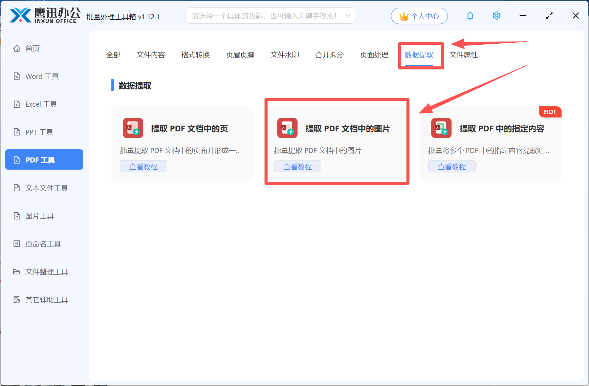
Task: Click the 提取 PDF 文档中的图片 tool icon
Action: [x=287, y=128]
